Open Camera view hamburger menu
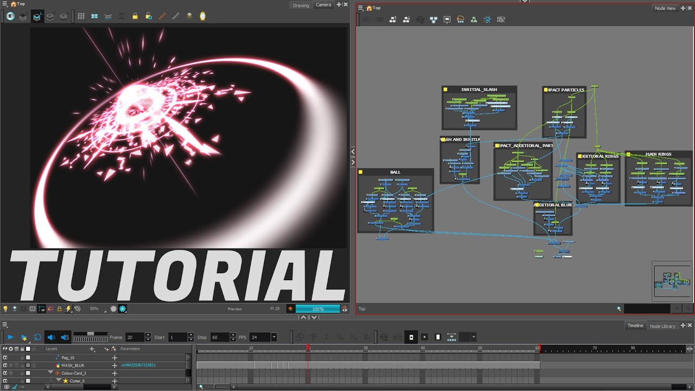 coord(5,4)
